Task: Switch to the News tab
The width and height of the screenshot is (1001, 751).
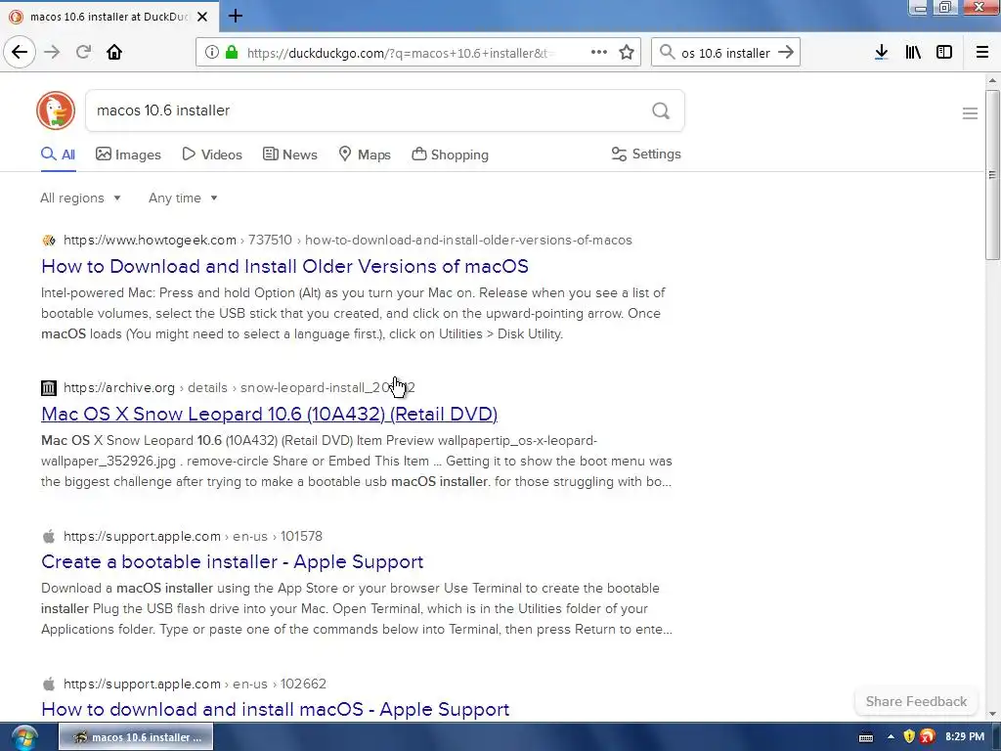Action: pyautogui.click(x=289, y=155)
